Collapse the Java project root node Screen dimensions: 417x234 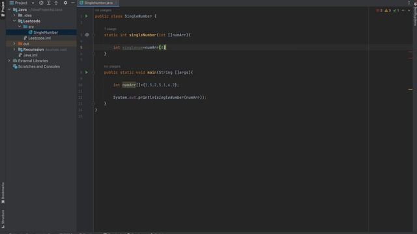click(10, 10)
